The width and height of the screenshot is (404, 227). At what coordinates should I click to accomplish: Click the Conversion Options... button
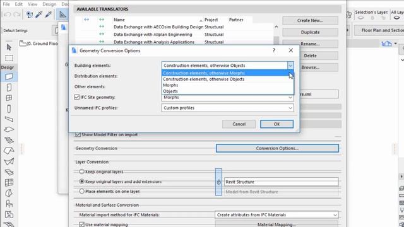tap(277, 148)
